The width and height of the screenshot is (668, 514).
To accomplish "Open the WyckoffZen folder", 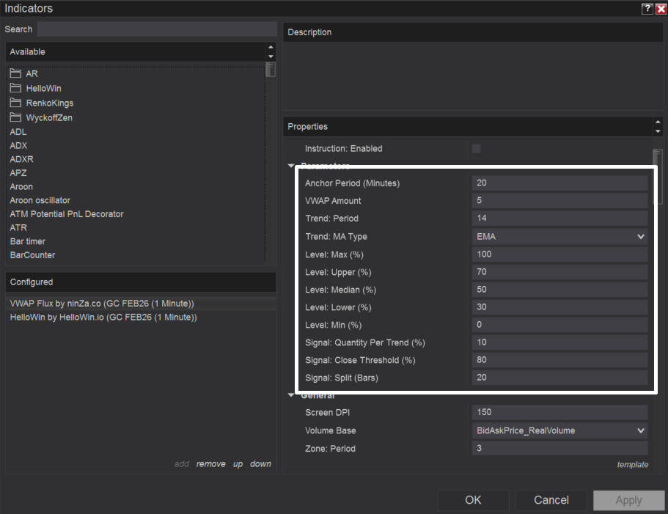I will 48,118.
